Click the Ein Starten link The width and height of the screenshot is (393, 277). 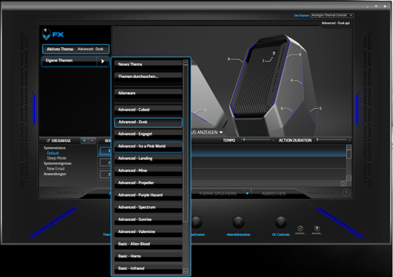click(x=301, y=16)
